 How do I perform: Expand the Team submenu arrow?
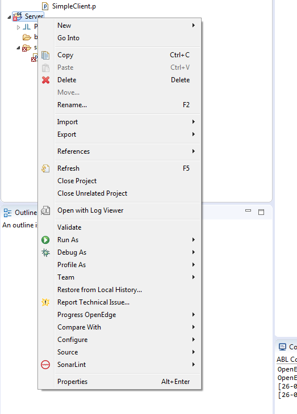pyautogui.click(x=194, y=277)
